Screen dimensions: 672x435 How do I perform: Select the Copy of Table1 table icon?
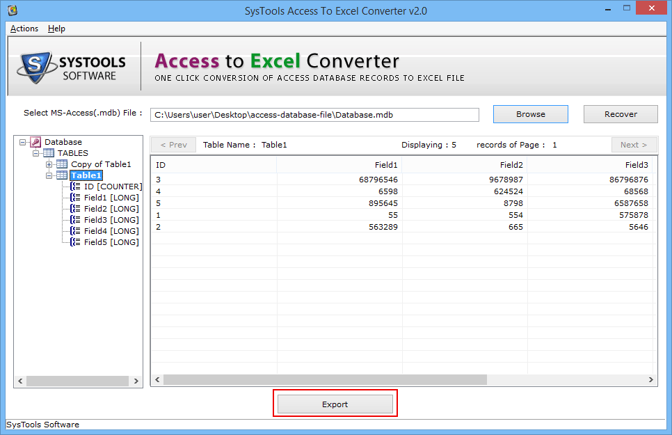(63, 164)
